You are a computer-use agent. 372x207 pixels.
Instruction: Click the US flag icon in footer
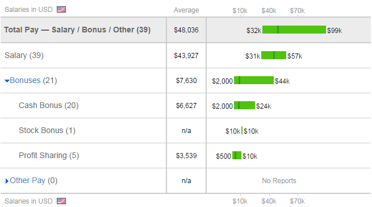click(x=61, y=201)
